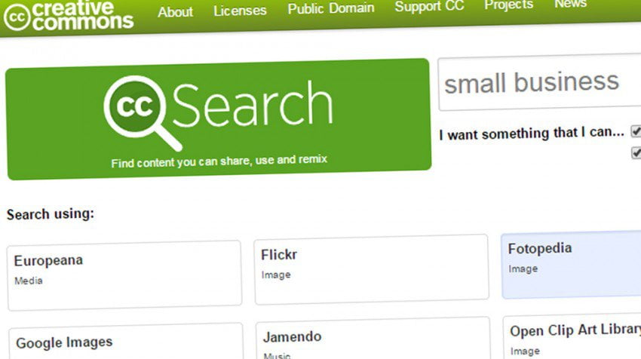Toggle the second checkbox below the first
The height and width of the screenshot is (359, 641).
pos(636,152)
